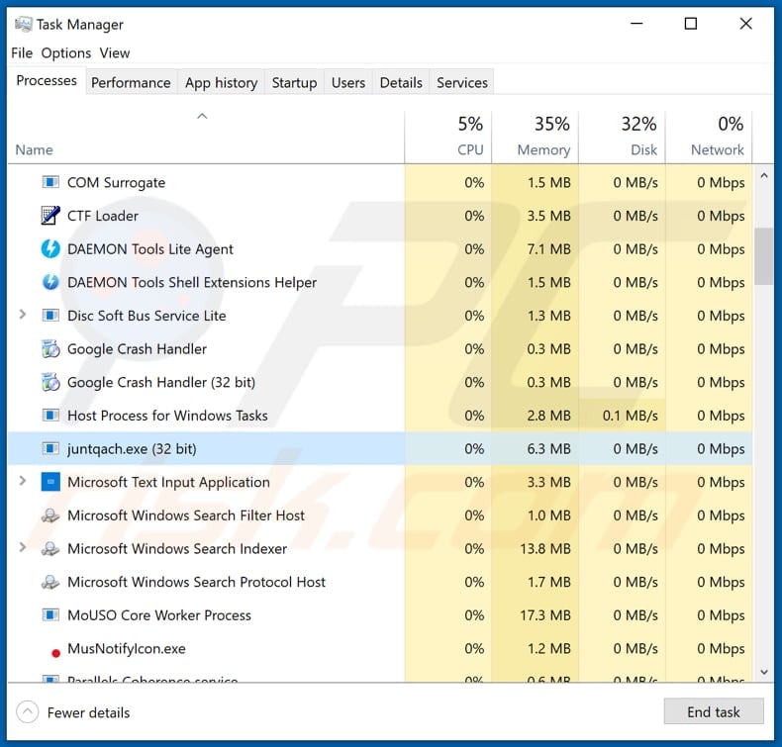
Task: Open the File menu
Action: coord(22,52)
